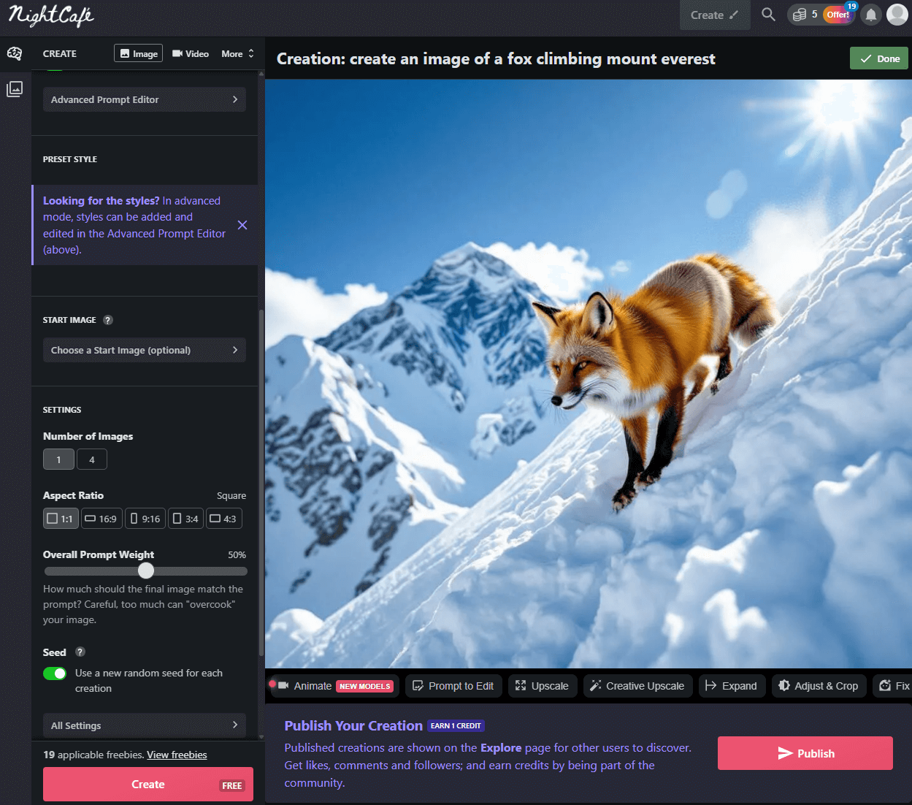Open the View freebies link

click(x=177, y=754)
